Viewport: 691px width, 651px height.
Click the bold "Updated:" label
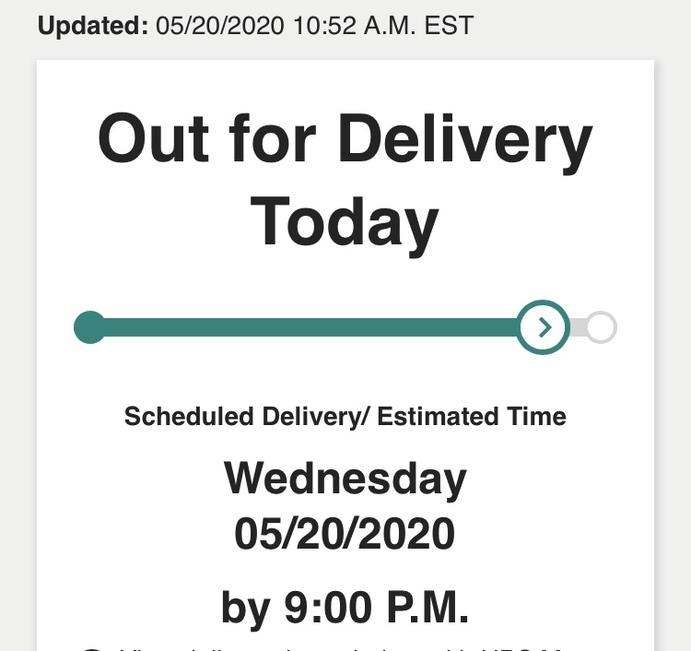92,26
